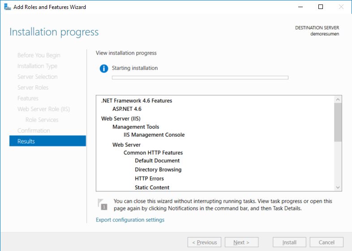Click the Installation progress page title

(x=54, y=32)
